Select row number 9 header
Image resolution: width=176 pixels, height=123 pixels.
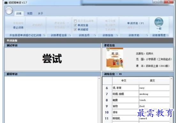(x=107, y=106)
